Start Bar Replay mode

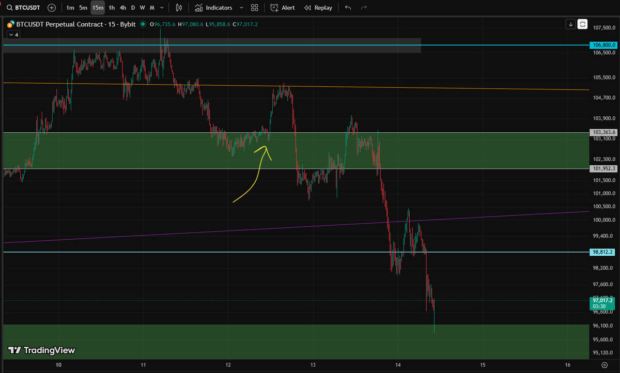(318, 8)
